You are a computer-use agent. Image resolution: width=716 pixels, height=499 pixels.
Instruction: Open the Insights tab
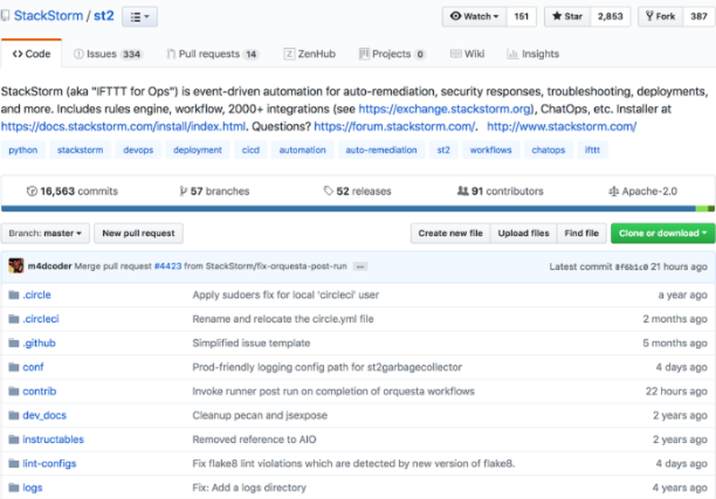pyautogui.click(x=533, y=54)
